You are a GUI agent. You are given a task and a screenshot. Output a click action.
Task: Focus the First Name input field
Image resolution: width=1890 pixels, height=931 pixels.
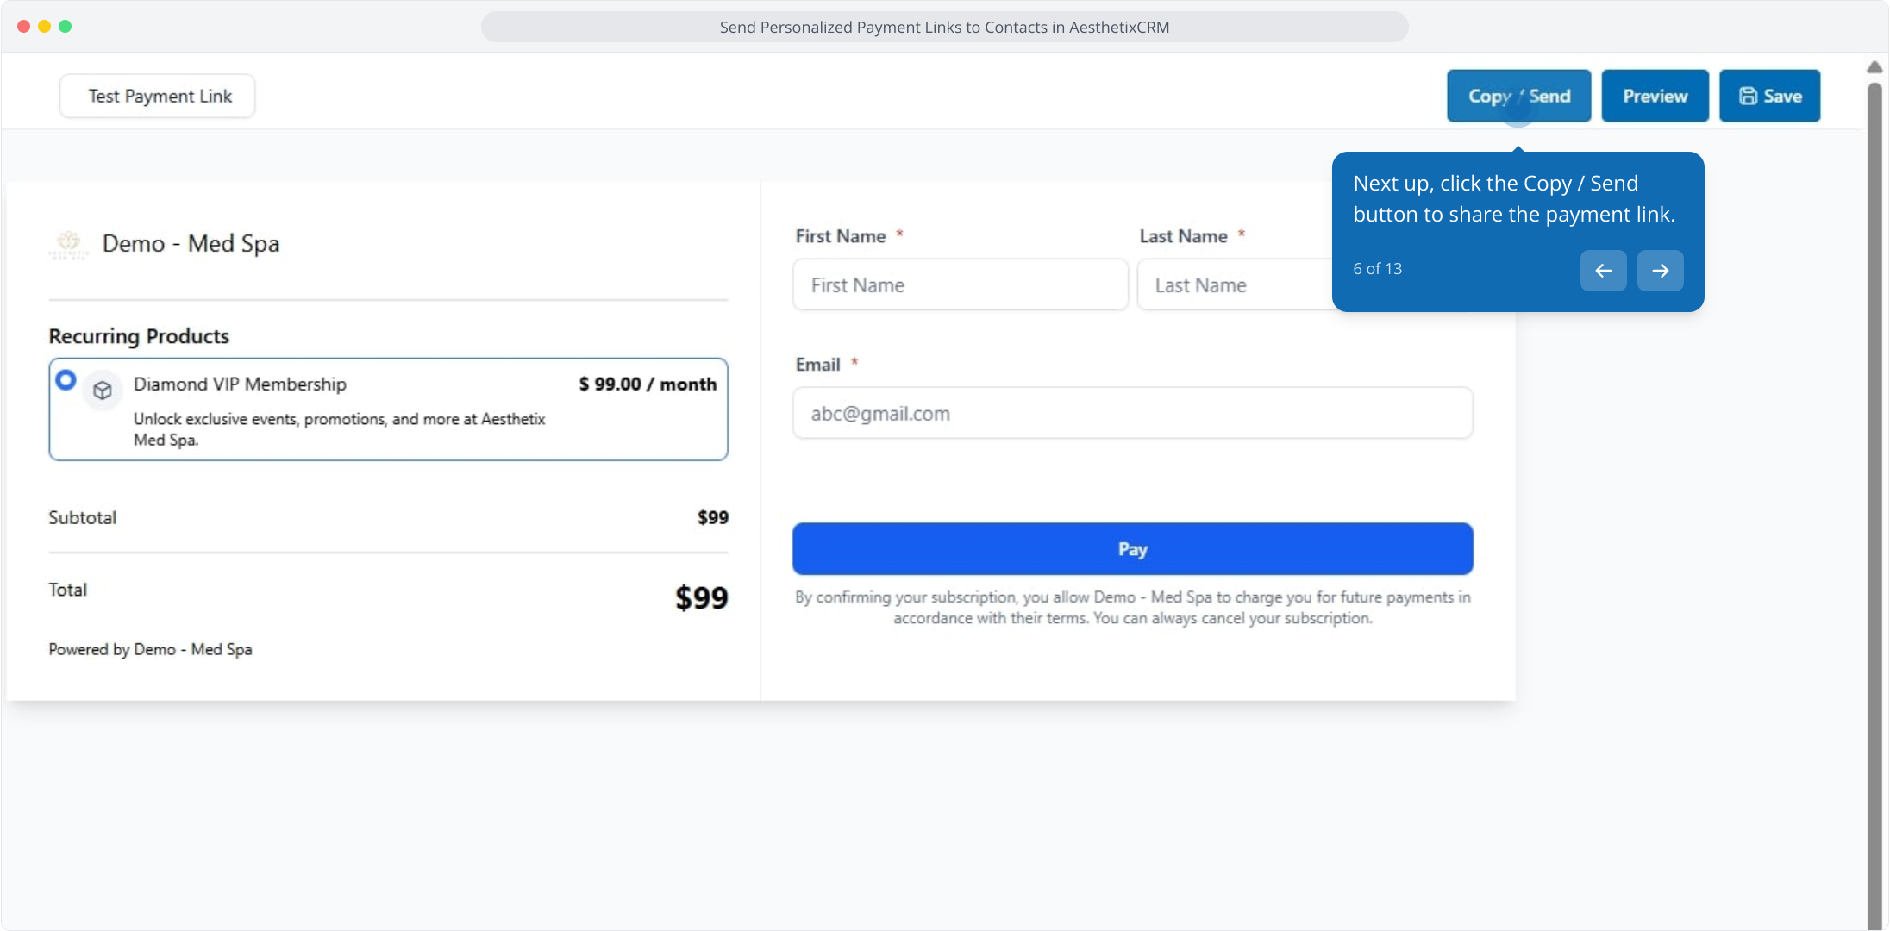coord(960,285)
